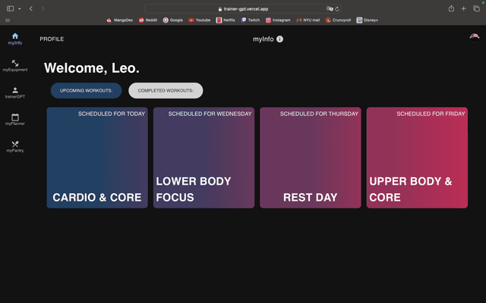Switch to Completed Workouts tab
The height and width of the screenshot is (303, 486).
click(166, 91)
